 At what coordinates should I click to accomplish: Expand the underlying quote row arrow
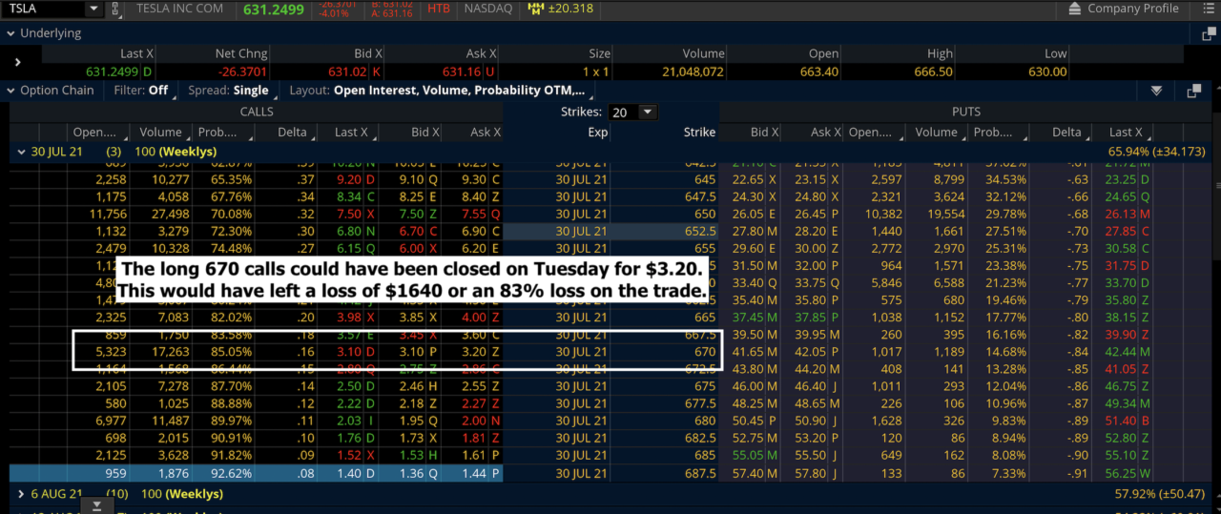(x=18, y=63)
